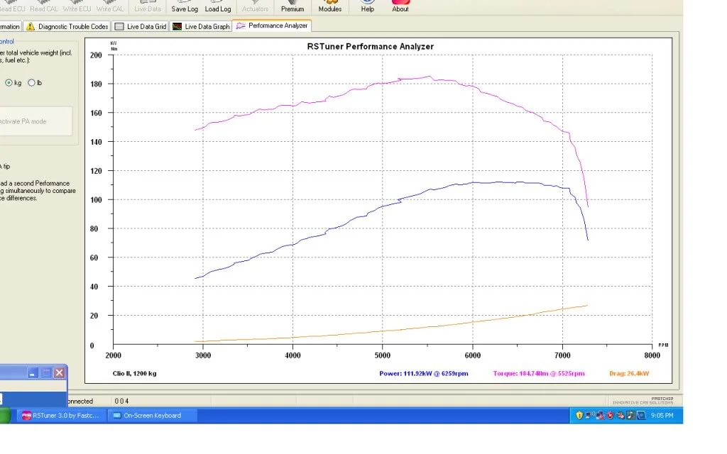The width and height of the screenshot is (727, 454).
Task: Select the Performance Analyzer tab
Action: pos(272,26)
